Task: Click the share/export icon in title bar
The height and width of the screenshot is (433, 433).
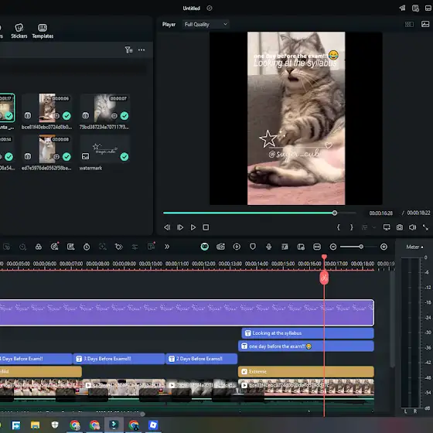Action: [402, 8]
